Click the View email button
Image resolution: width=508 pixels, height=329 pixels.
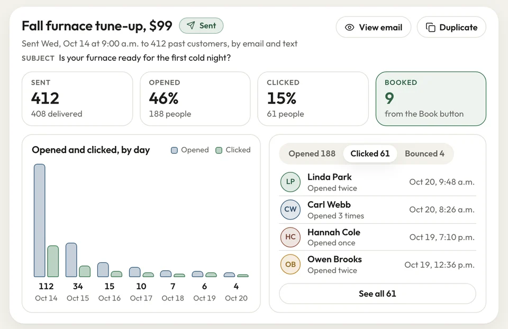click(373, 27)
